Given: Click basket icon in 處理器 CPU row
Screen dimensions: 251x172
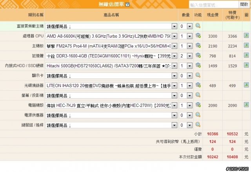Looking at the screenshot, I should pos(198,35).
